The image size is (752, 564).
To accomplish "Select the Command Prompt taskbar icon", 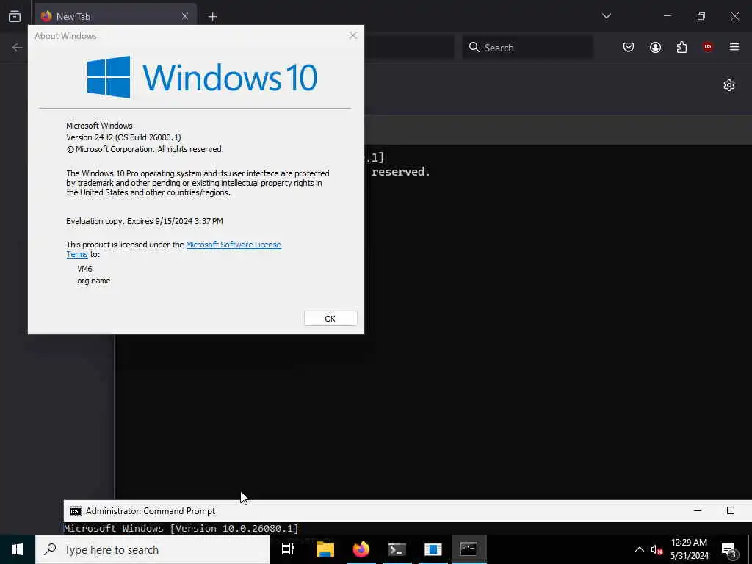I will coord(469,549).
